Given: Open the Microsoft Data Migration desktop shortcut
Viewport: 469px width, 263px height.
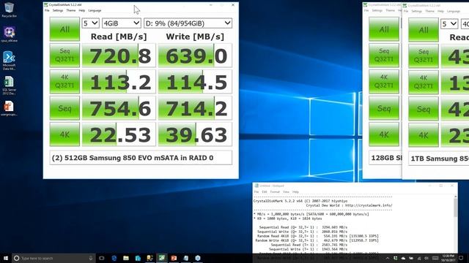Looking at the screenshot, I should pyautogui.click(x=9, y=61).
